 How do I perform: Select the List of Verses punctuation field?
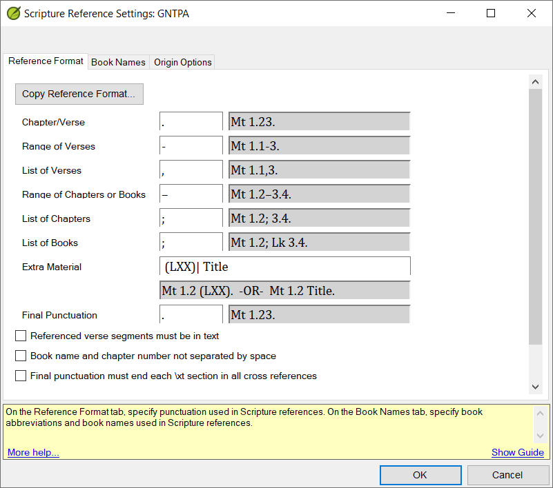click(191, 170)
